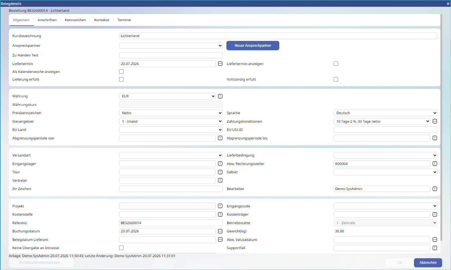Screen dimensions: 451x270
Task: Enable the Liefertermin anzeigen checkbox
Action: point(336,64)
